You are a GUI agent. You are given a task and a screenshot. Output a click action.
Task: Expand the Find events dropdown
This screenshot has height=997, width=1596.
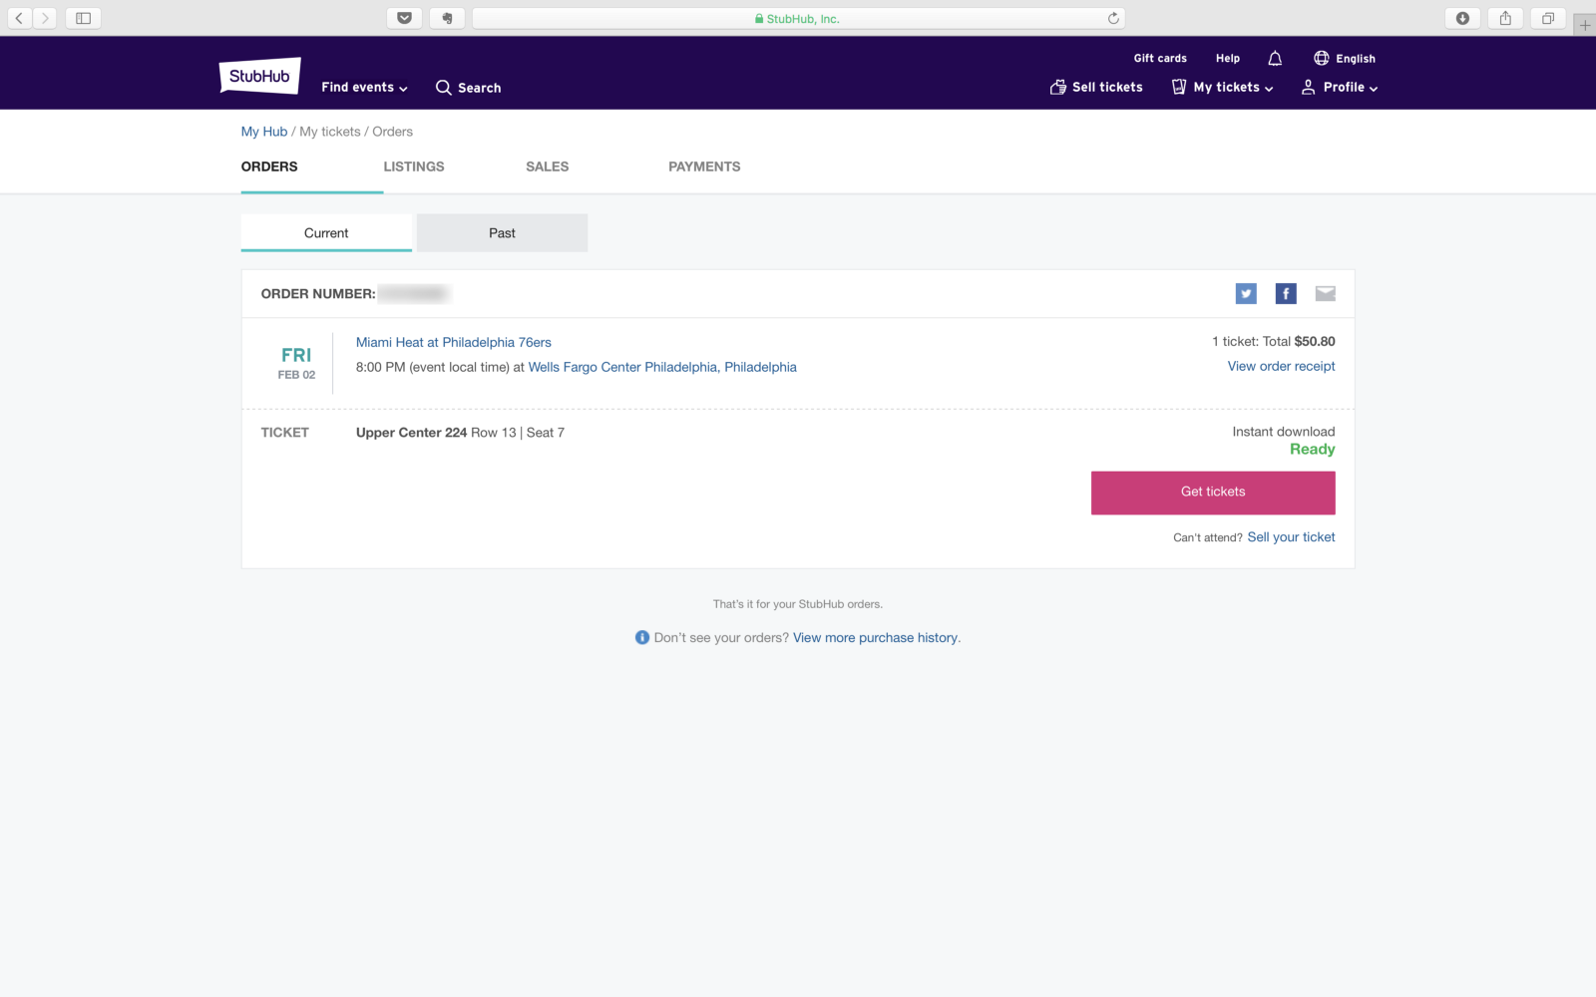pyautogui.click(x=364, y=88)
